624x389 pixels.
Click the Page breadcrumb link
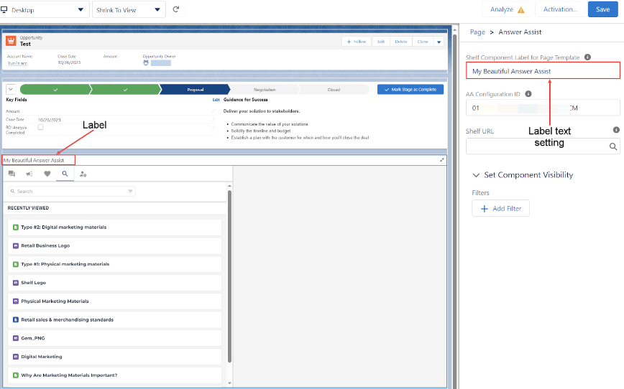pyautogui.click(x=477, y=32)
